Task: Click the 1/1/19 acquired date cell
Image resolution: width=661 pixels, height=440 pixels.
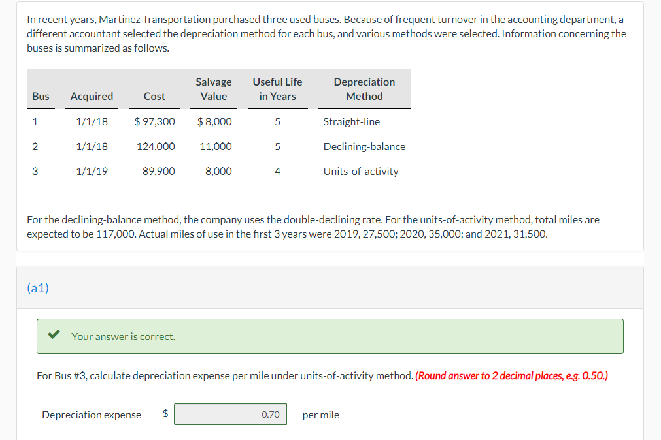Action: [x=92, y=172]
